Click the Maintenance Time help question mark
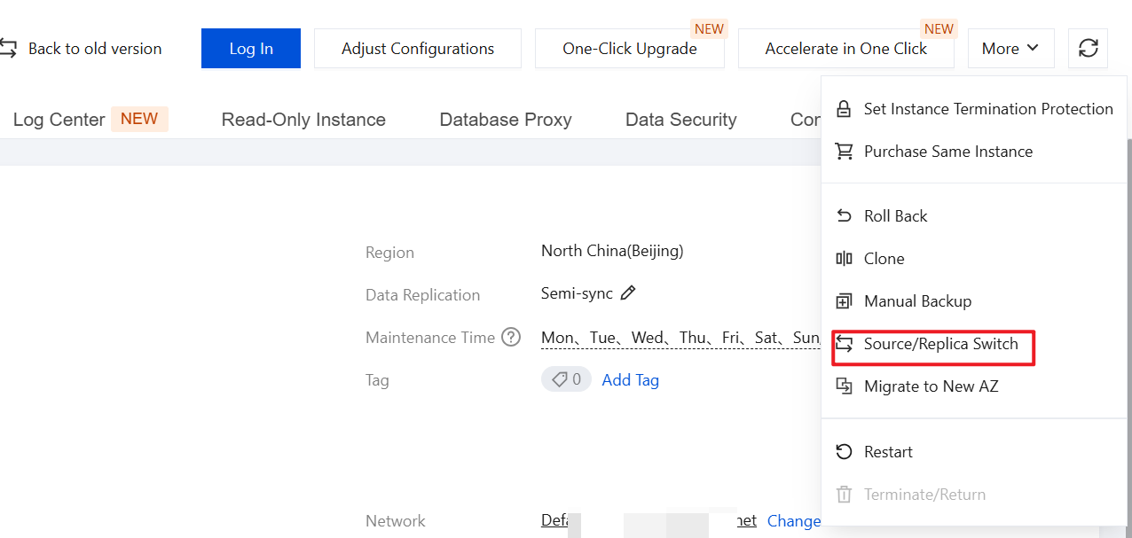 [x=511, y=337]
